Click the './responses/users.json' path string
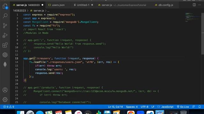Image resolution: width=204 pixels, height=114 pixels. (64, 62)
